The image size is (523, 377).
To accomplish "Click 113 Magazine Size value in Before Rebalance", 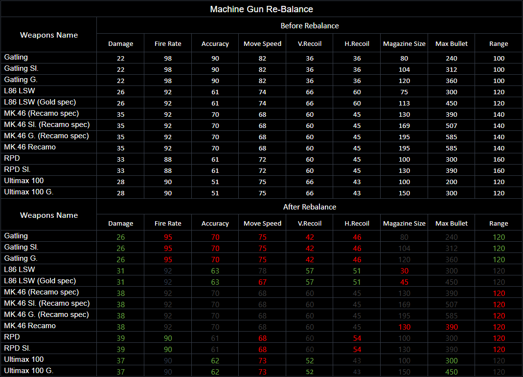I will click(x=404, y=104).
